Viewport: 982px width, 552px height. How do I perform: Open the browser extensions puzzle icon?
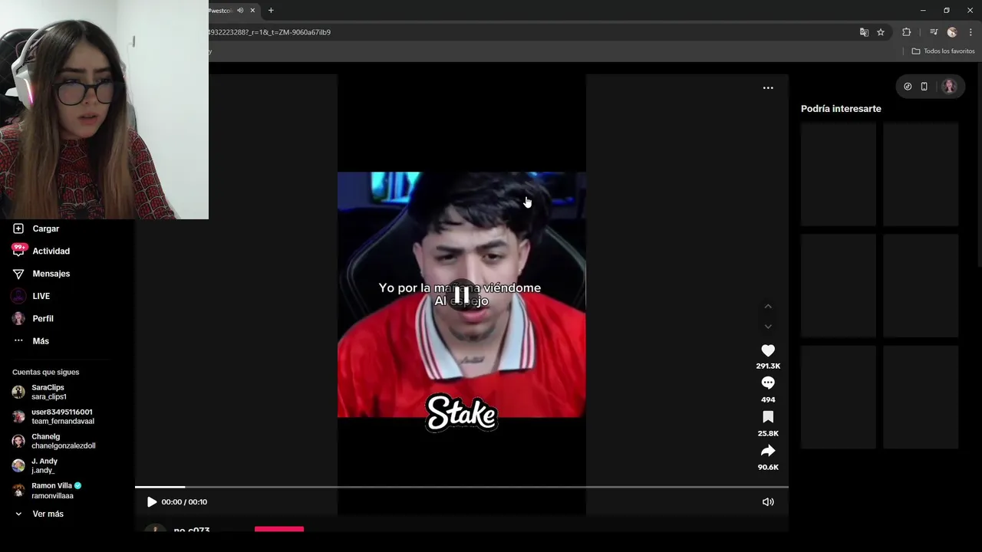click(x=906, y=32)
